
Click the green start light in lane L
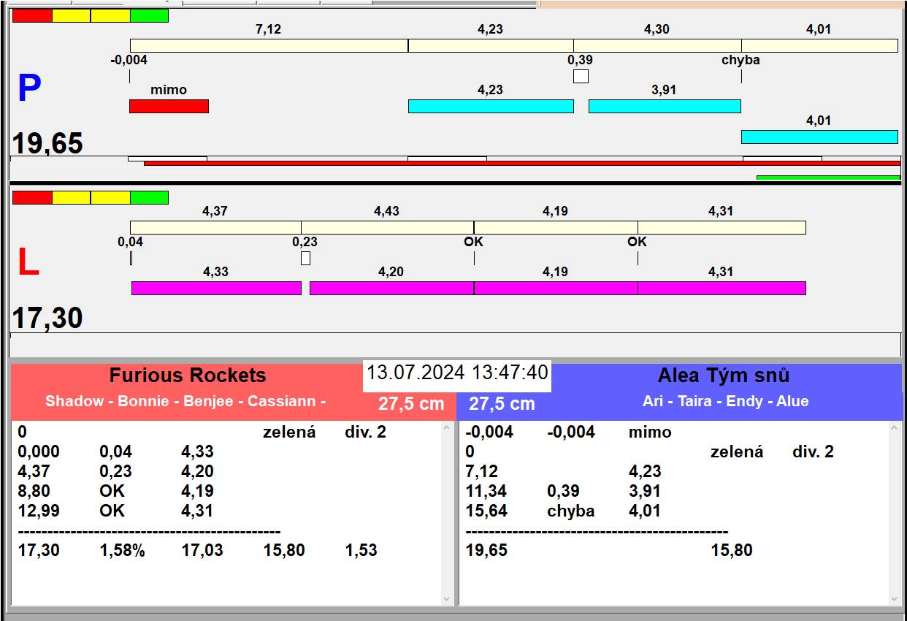point(149,197)
